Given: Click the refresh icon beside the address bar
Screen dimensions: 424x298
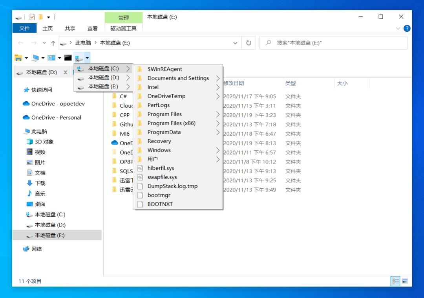Looking at the screenshot, I should click(x=249, y=43).
